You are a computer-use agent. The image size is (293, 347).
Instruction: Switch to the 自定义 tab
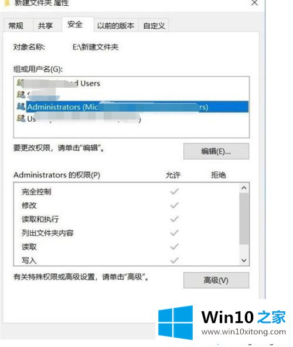154,26
